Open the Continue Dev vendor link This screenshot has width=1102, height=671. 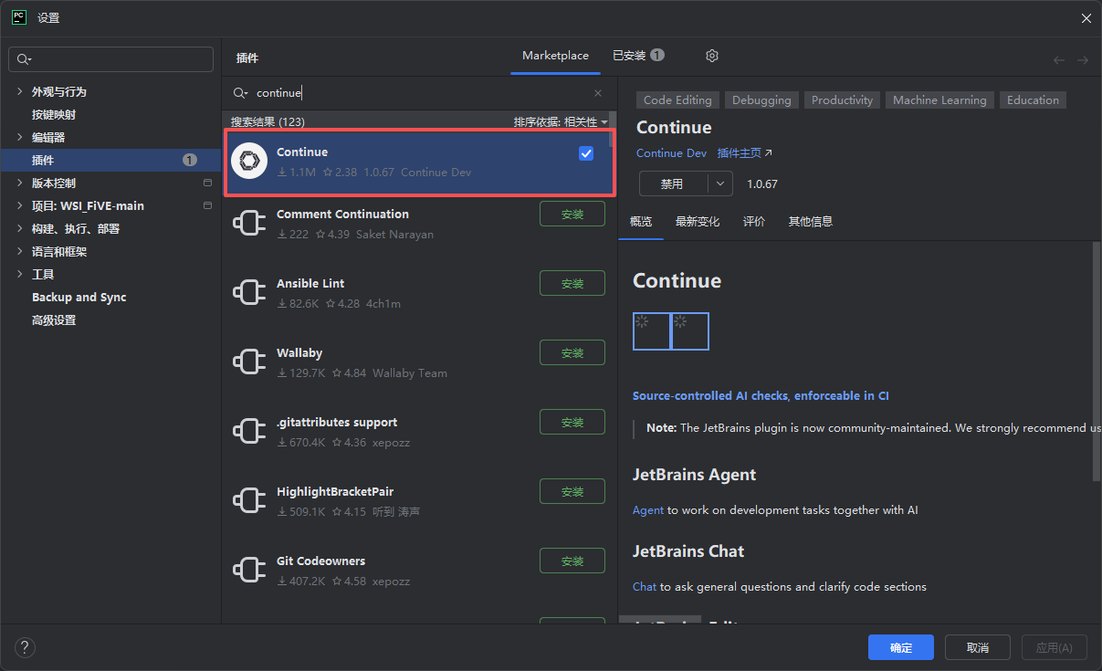tap(671, 153)
